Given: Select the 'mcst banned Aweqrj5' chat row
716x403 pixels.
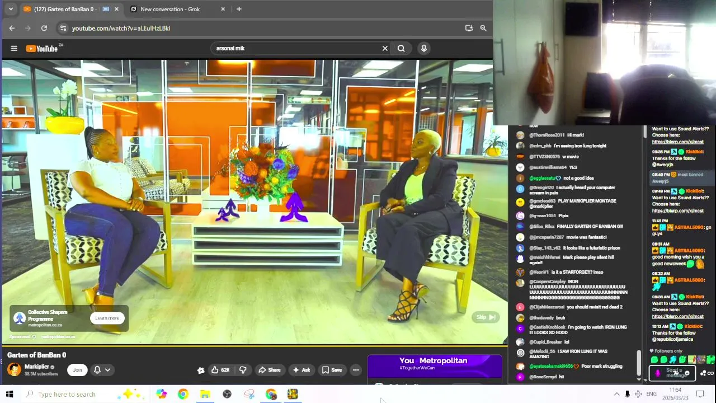Looking at the screenshot, I should [x=681, y=177].
